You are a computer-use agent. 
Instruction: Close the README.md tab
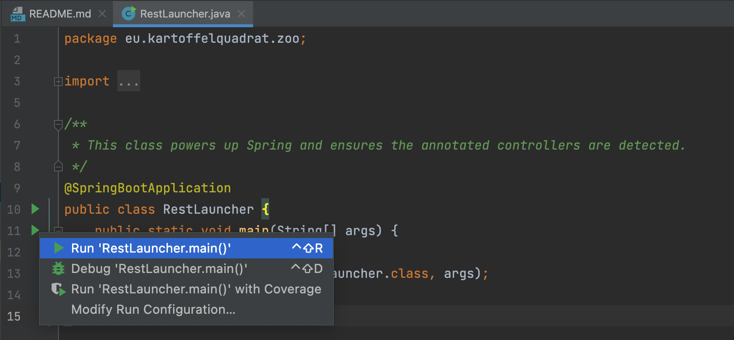(x=102, y=14)
